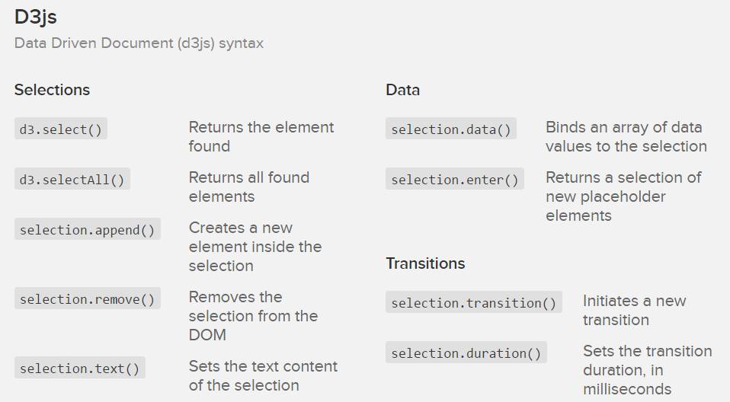Click the selection.remove() code snippet
Image resolution: width=730 pixels, height=402 pixels.
(x=88, y=299)
